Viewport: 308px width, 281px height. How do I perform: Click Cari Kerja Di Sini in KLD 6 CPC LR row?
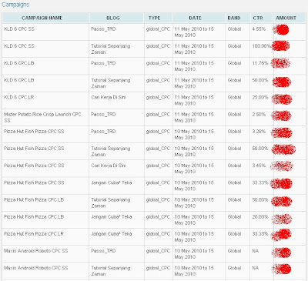tap(109, 97)
